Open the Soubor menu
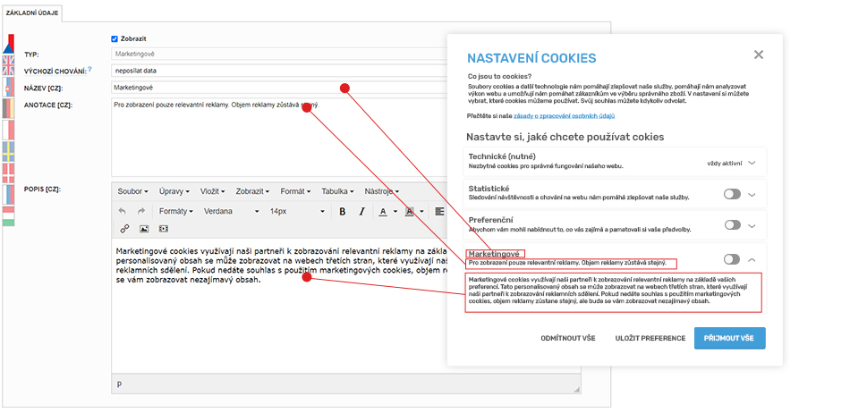This screenshot has width=850, height=413. 132,191
